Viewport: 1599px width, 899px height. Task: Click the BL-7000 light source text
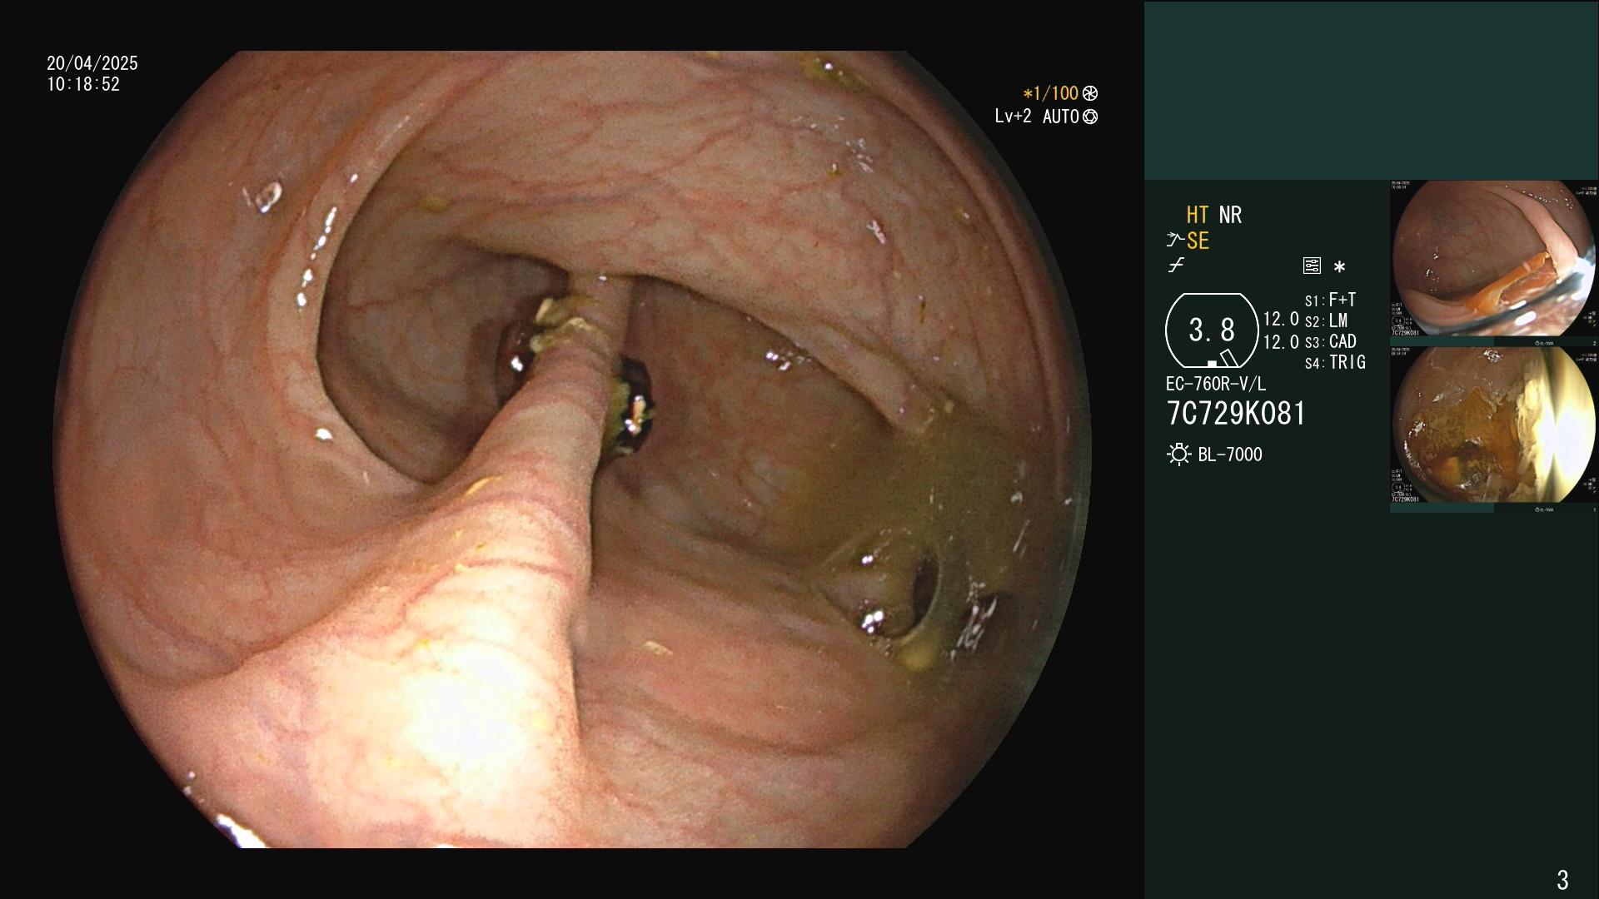click(1230, 454)
